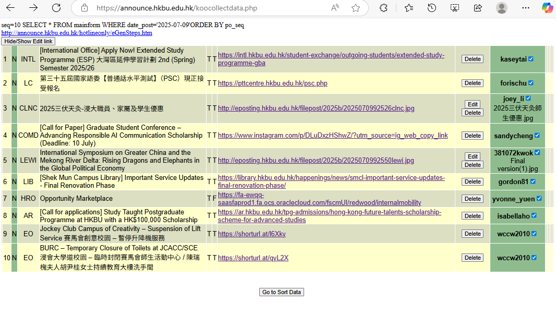
Task: Delete the LIB row 6 entry
Action: (x=473, y=181)
